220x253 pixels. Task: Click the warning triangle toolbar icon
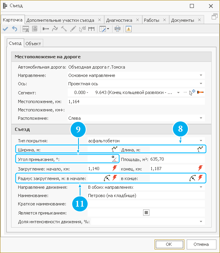pyautogui.click(x=128, y=29)
